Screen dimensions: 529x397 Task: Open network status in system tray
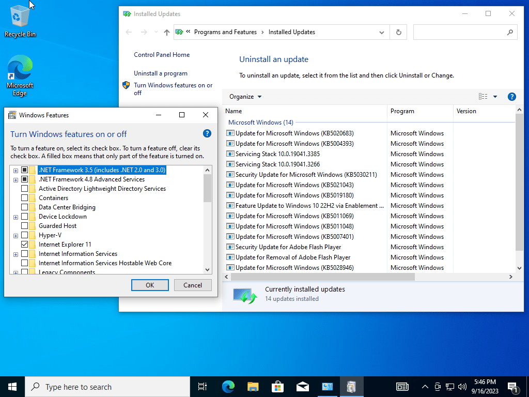pyautogui.click(x=450, y=387)
